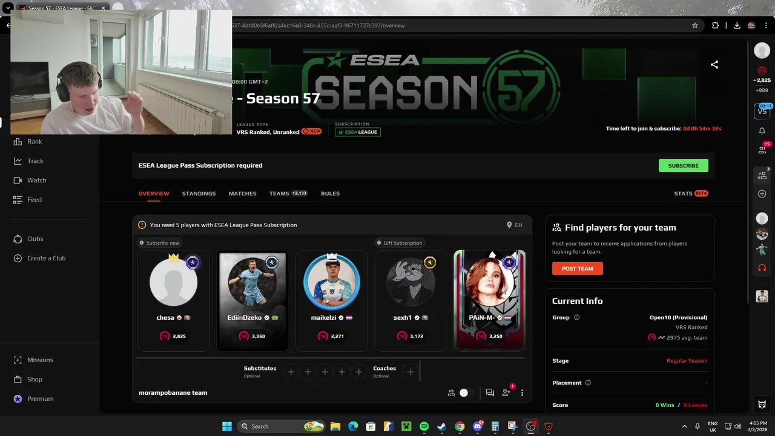Screen dimensions: 775x436
Task: Switch to the Matches tab
Action: click(243, 193)
